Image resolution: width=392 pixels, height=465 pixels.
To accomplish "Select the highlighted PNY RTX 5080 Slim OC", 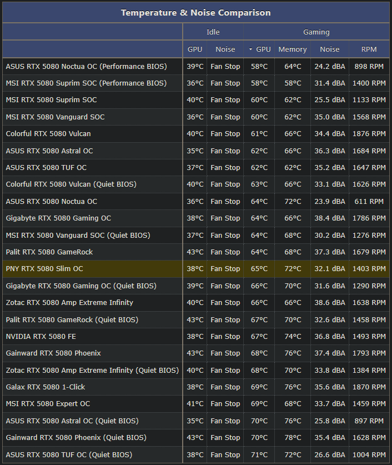I will click(44, 269).
